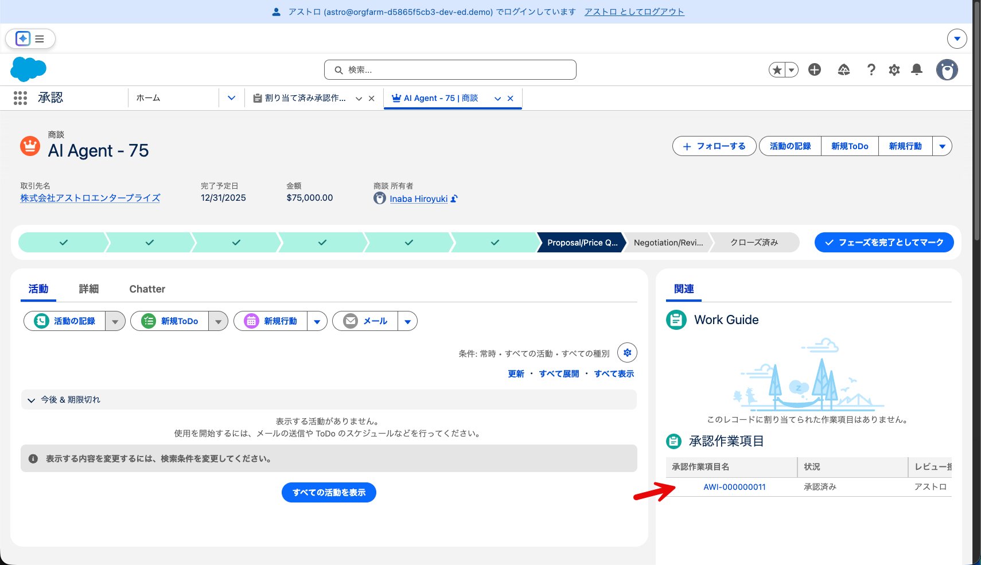This screenshot has height=565, width=981.
Task: Sort by 承認作業項目名 column header
Action: (731, 467)
